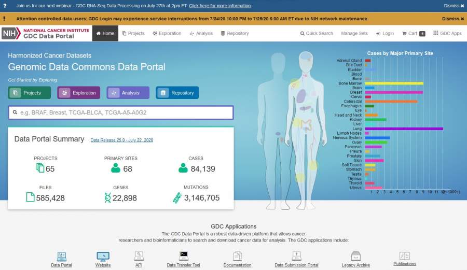Select the Bone Marrow yellow bar
Viewport: 467px width, 270px height.
394,83
